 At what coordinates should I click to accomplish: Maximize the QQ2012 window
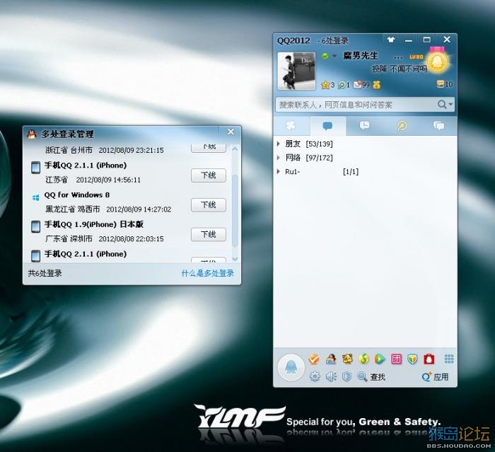click(x=427, y=40)
